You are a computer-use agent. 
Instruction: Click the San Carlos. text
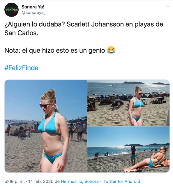click(21, 33)
